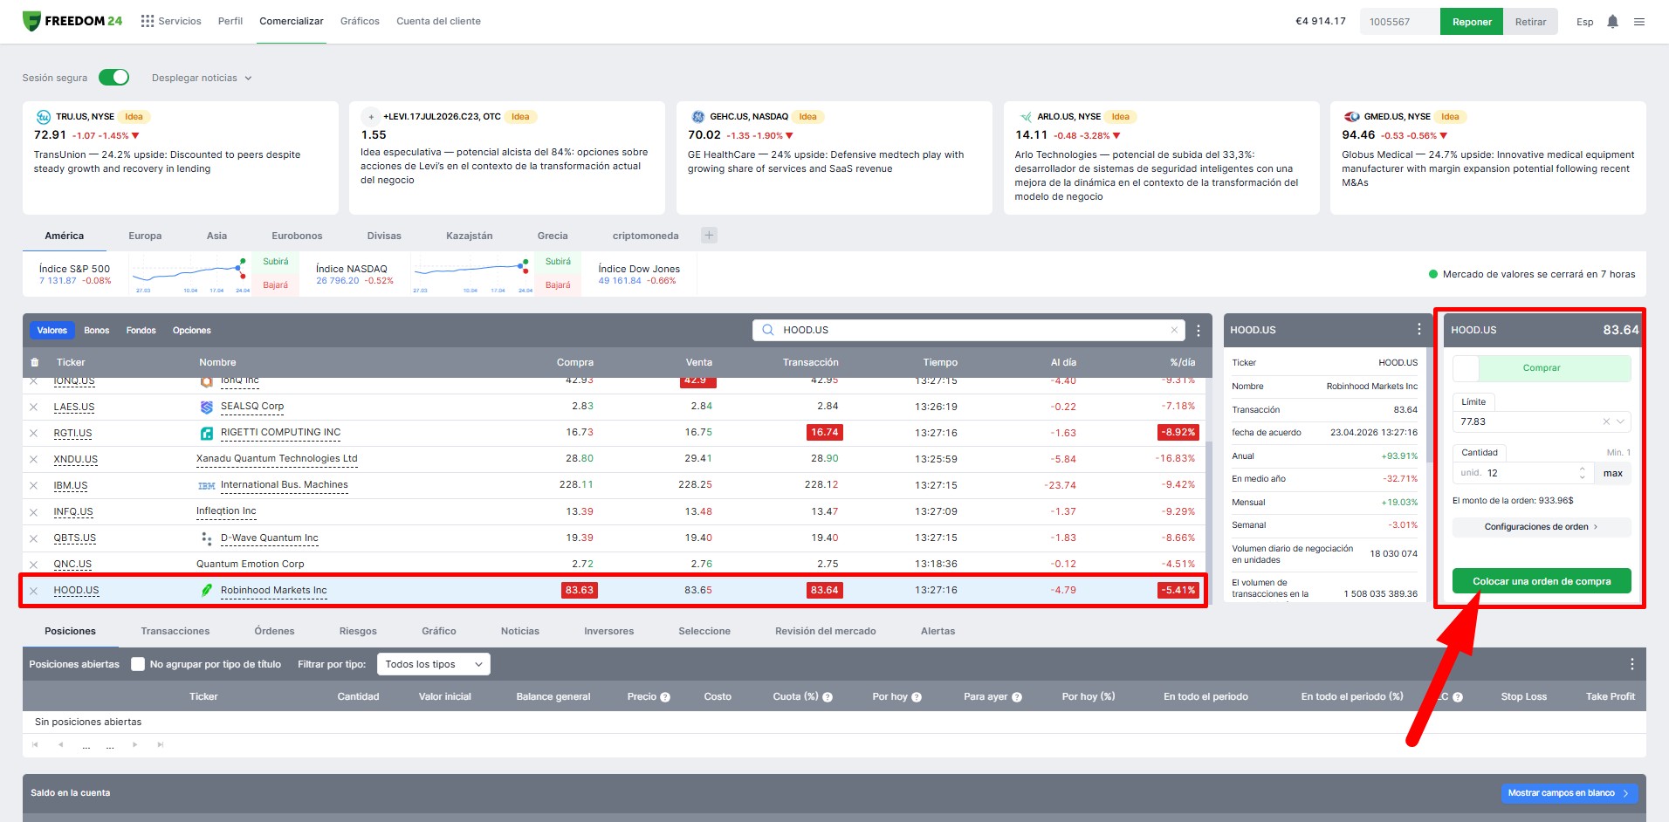The height and width of the screenshot is (822, 1669).
Task: Click the ticker search field
Action: pos(969,330)
